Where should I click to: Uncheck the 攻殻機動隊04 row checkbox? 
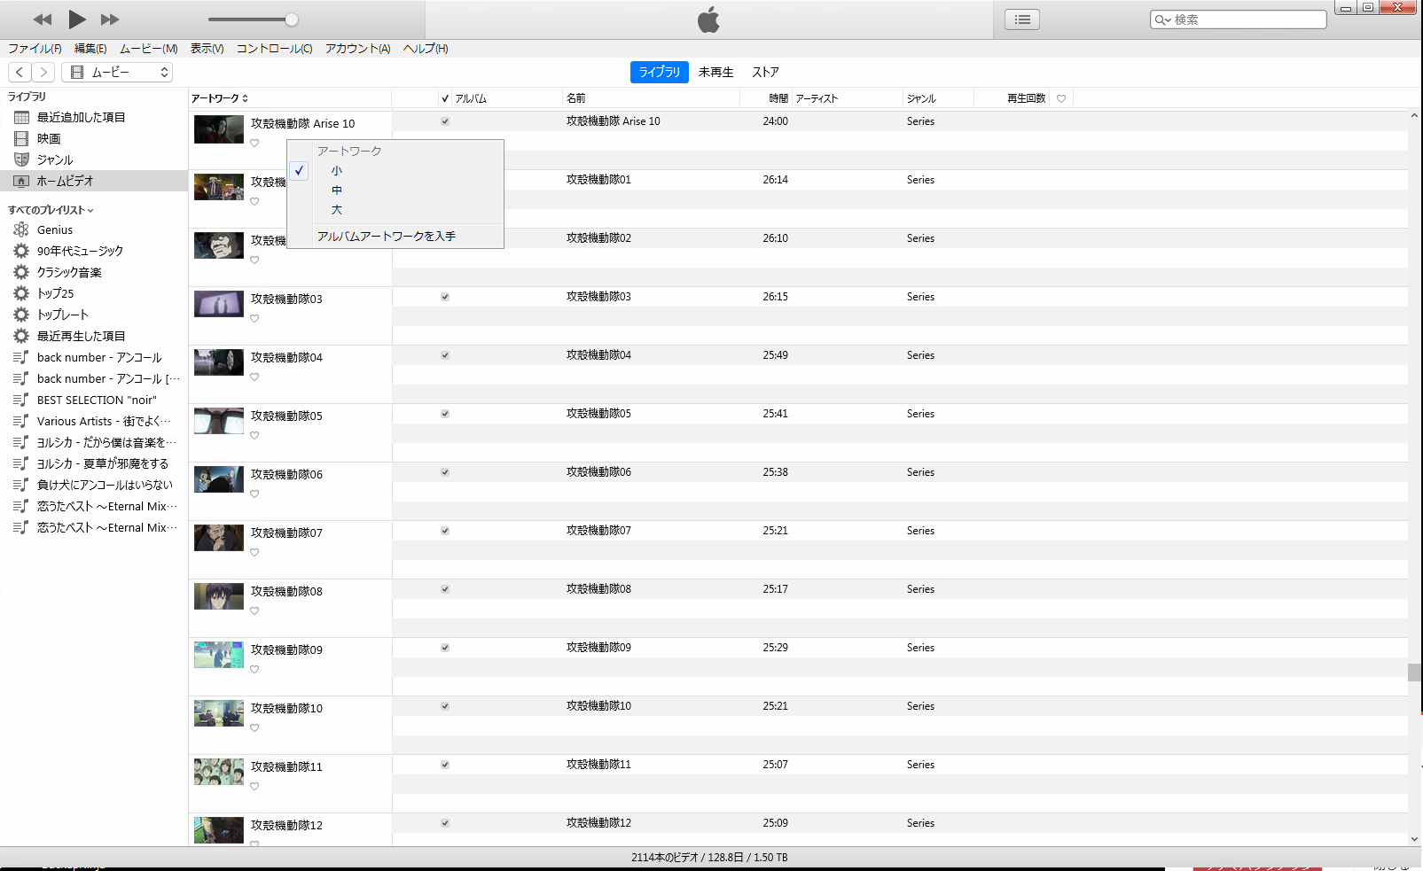(x=445, y=355)
